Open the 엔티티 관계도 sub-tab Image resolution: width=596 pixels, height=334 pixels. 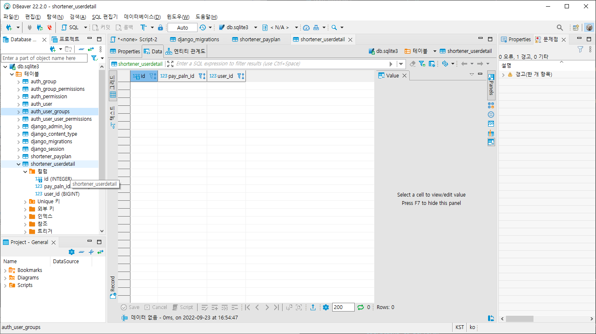point(185,52)
